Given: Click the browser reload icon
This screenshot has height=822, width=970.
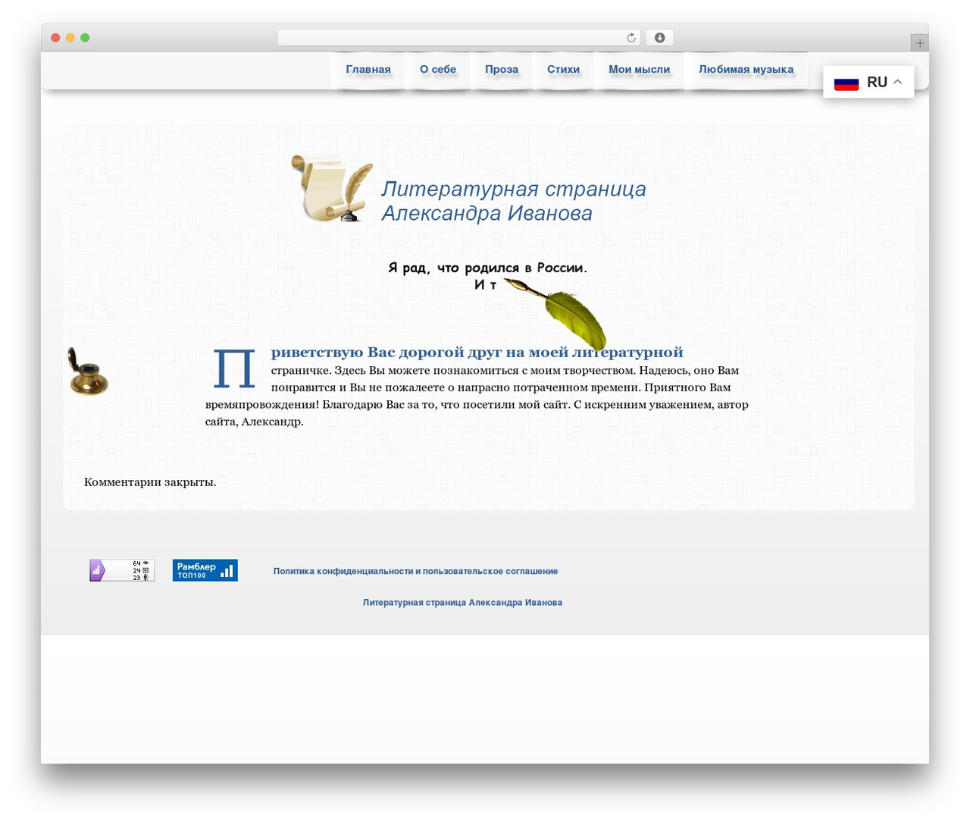Looking at the screenshot, I should (x=630, y=38).
